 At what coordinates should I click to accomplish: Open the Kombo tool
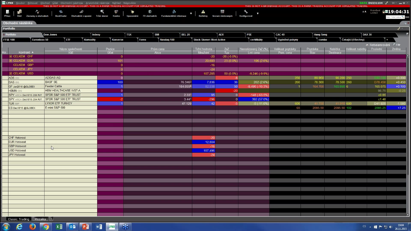click(116, 13)
